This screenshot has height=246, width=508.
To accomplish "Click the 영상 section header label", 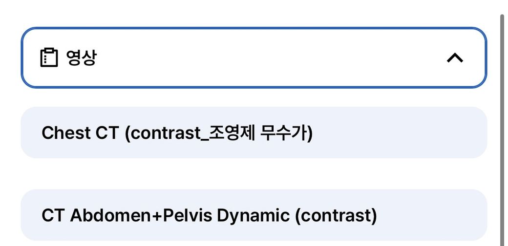I will point(81,57).
